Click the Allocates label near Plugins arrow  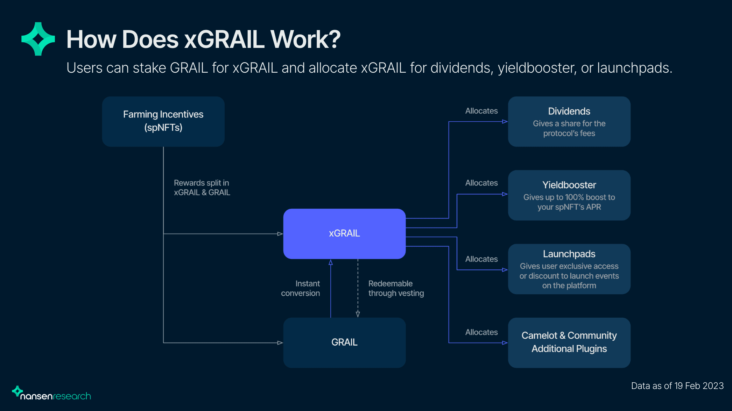click(481, 332)
